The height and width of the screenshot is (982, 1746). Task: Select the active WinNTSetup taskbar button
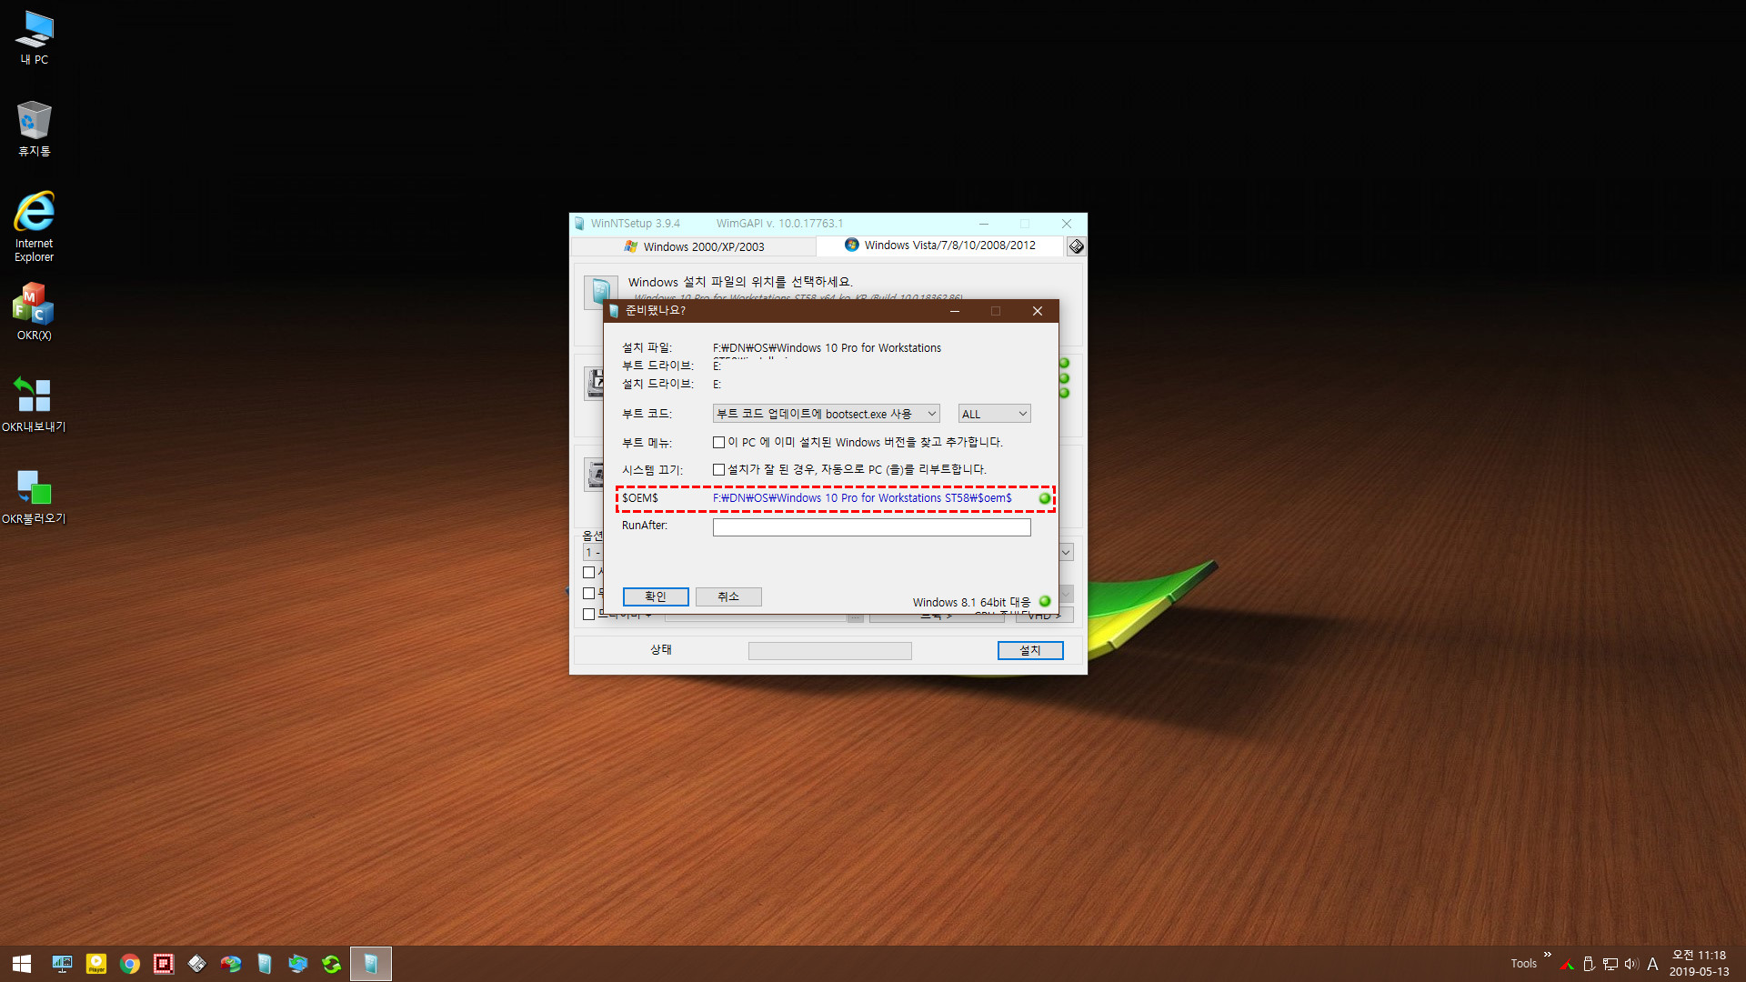tap(371, 964)
